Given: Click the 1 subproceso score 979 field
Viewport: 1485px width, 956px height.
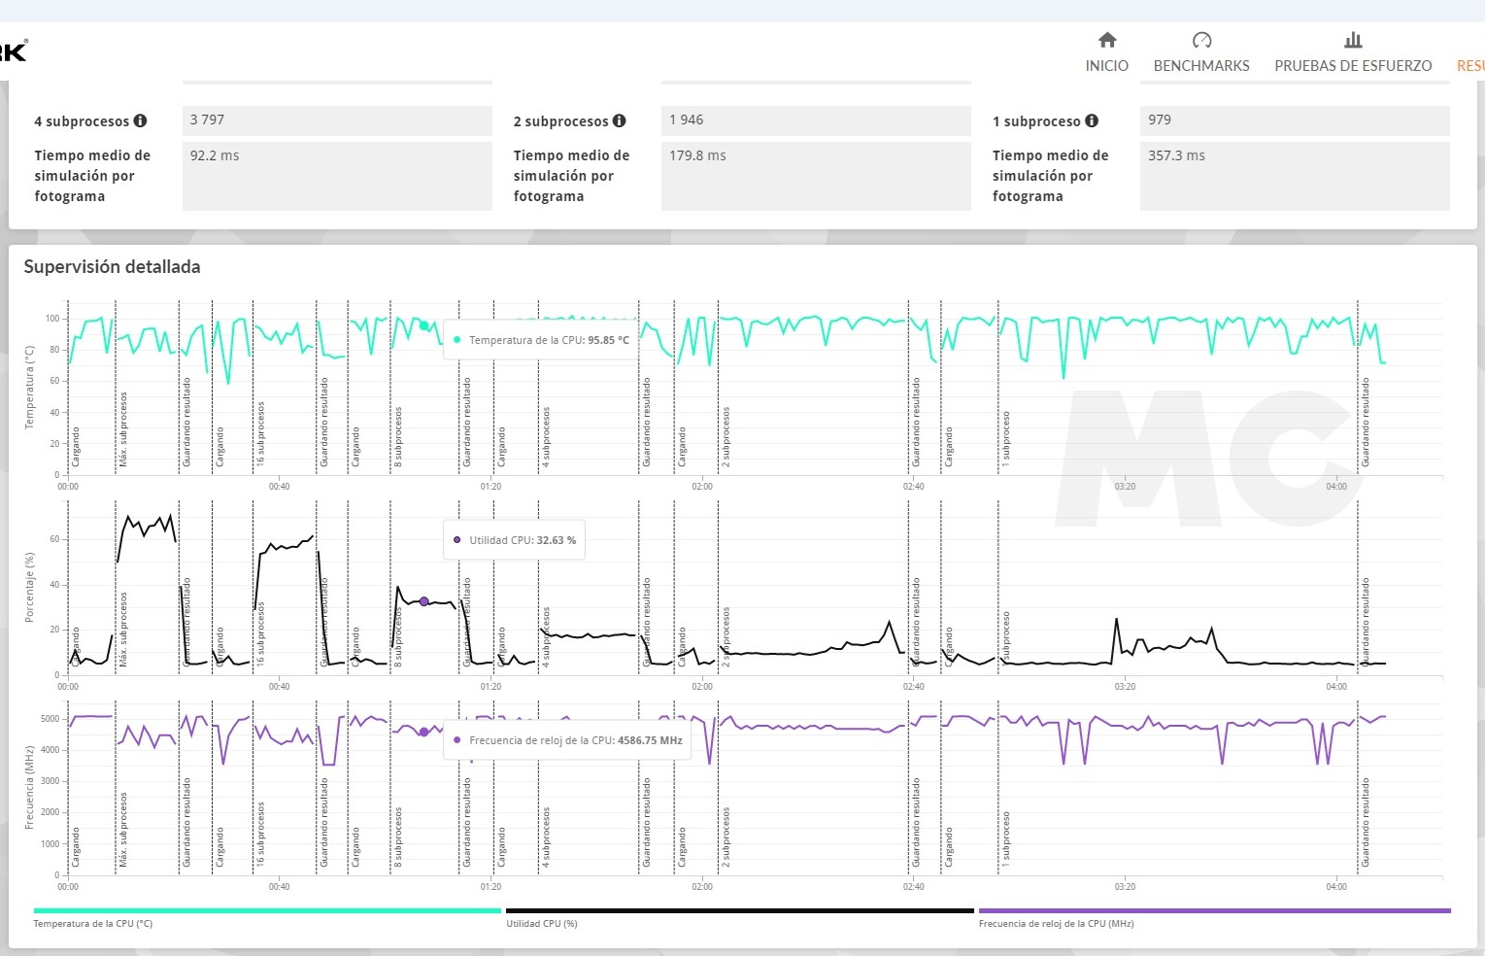Looking at the screenshot, I should tap(1295, 120).
